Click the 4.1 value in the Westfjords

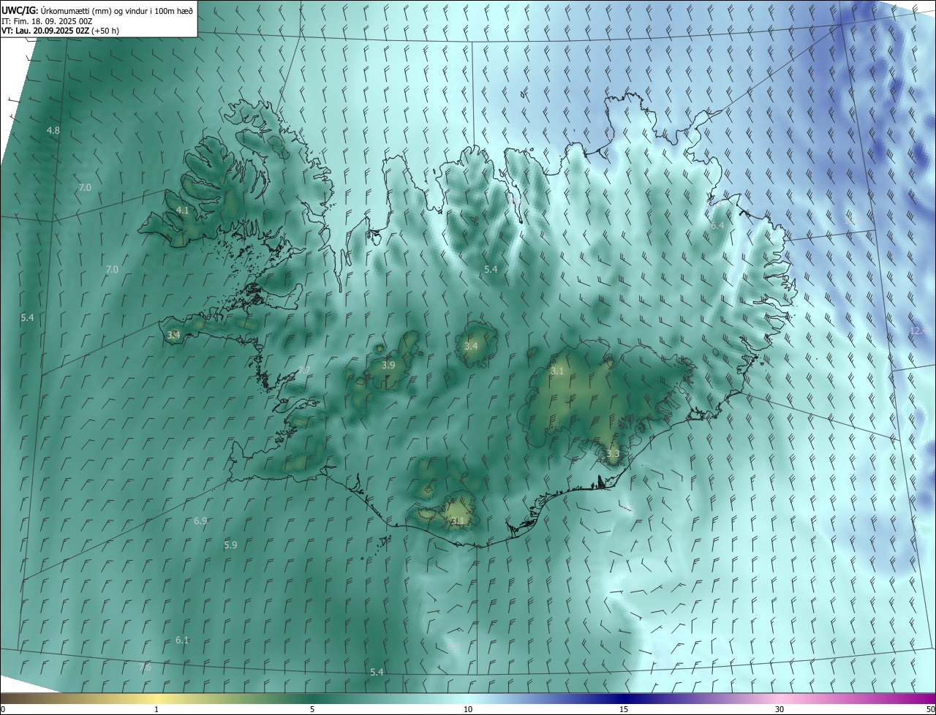point(183,211)
